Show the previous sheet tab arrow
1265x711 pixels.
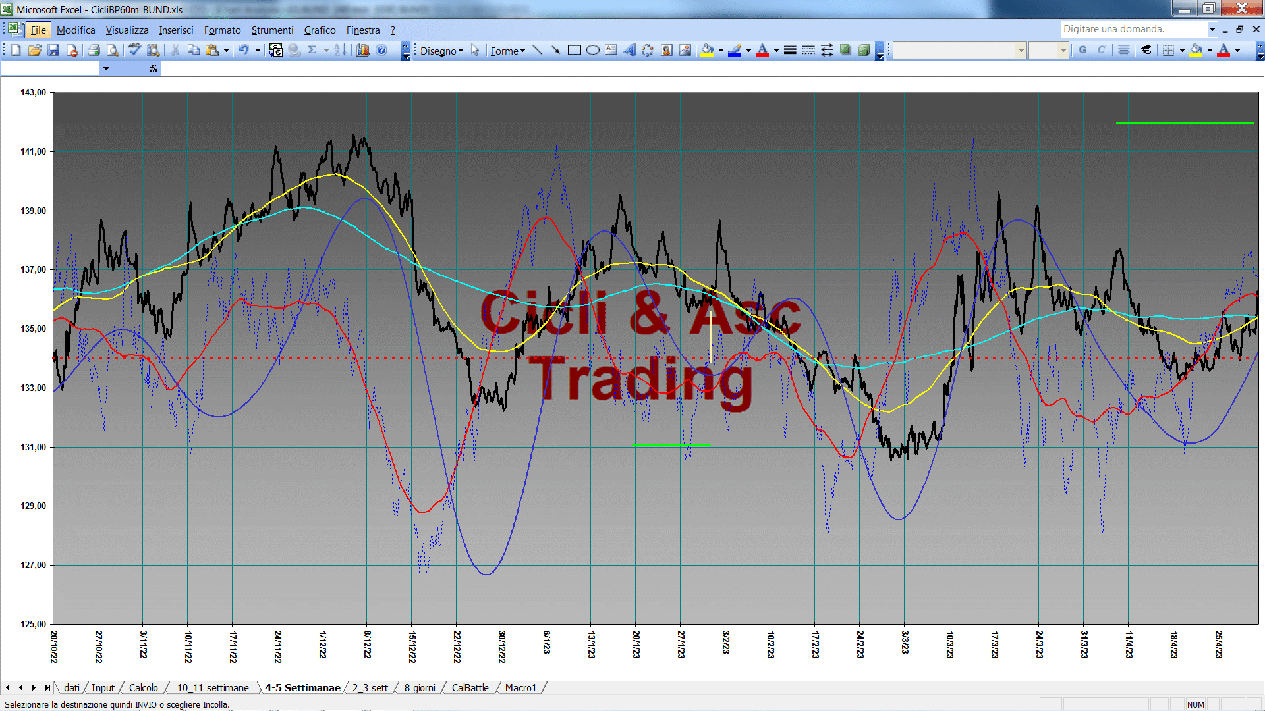(20, 688)
